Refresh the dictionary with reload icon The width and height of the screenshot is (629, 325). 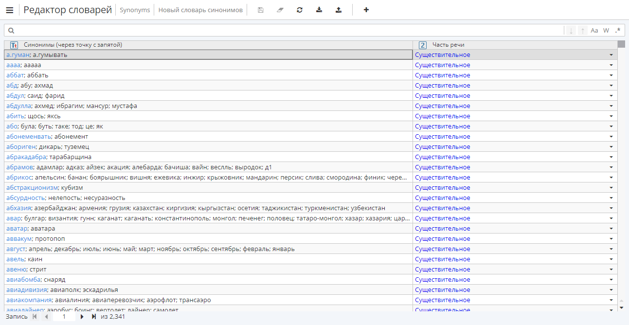pos(300,10)
